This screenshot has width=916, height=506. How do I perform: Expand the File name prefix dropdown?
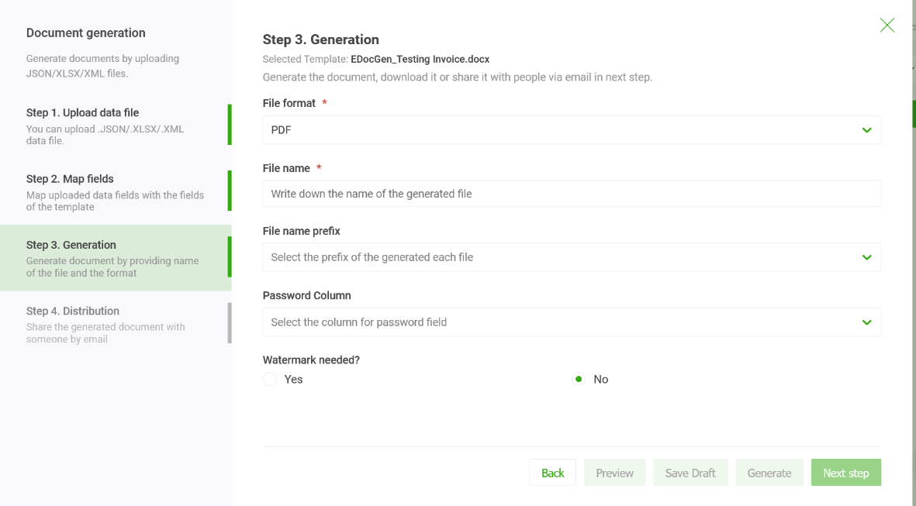point(572,256)
